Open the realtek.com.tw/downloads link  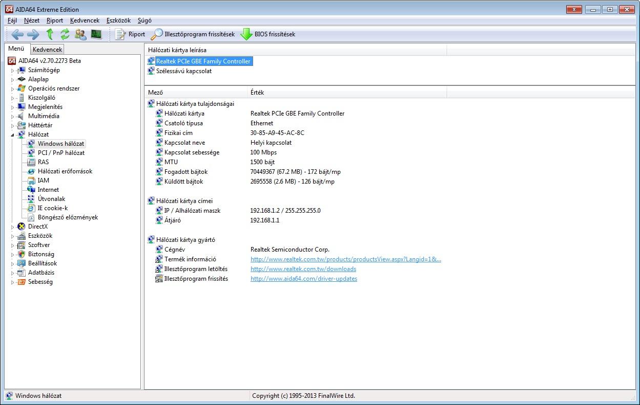pyautogui.click(x=303, y=269)
